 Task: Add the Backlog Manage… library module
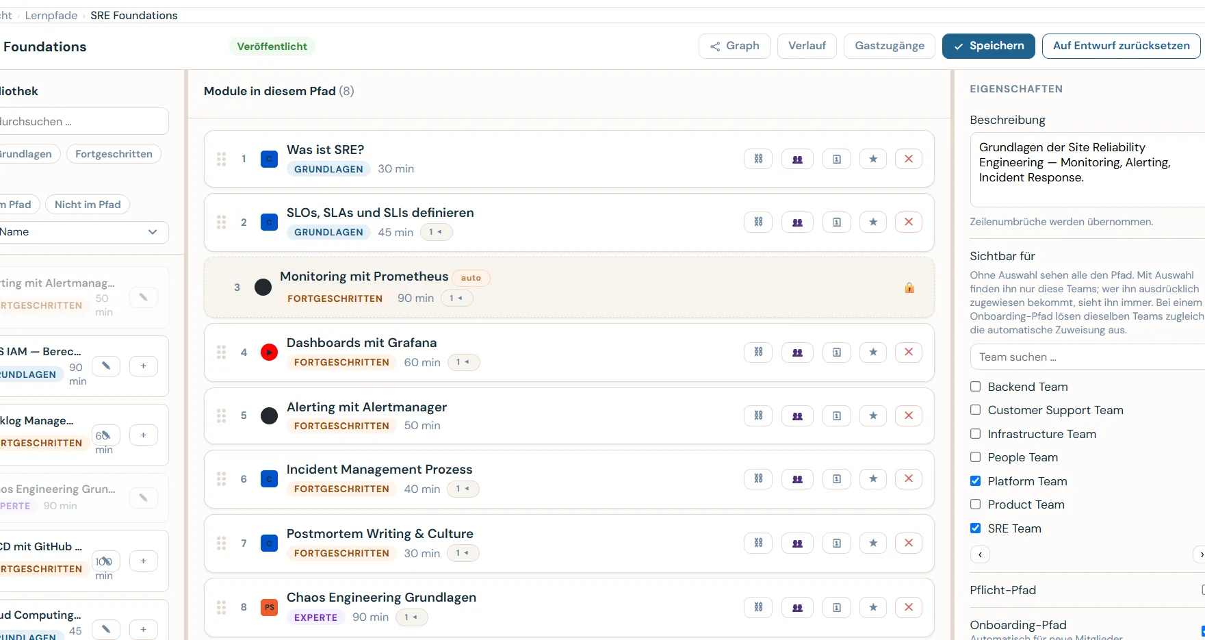(143, 435)
